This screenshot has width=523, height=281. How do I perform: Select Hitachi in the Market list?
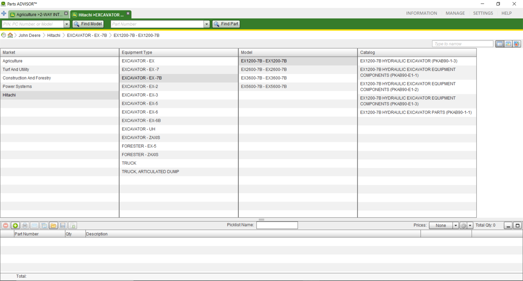point(59,95)
